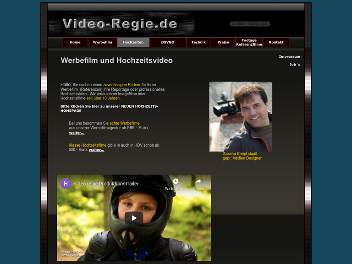Click the Video-Regie.de logo banner

click(x=121, y=24)
